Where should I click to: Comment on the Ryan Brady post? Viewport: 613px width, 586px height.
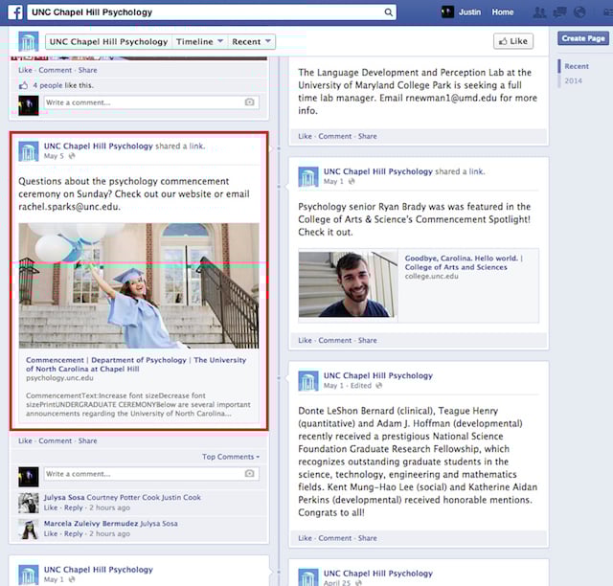[x=335, y=340]
